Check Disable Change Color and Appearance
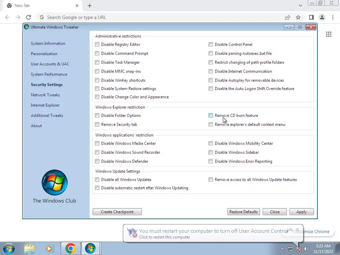The height and width of the screenshot is (255, 340). click(97, 97)
